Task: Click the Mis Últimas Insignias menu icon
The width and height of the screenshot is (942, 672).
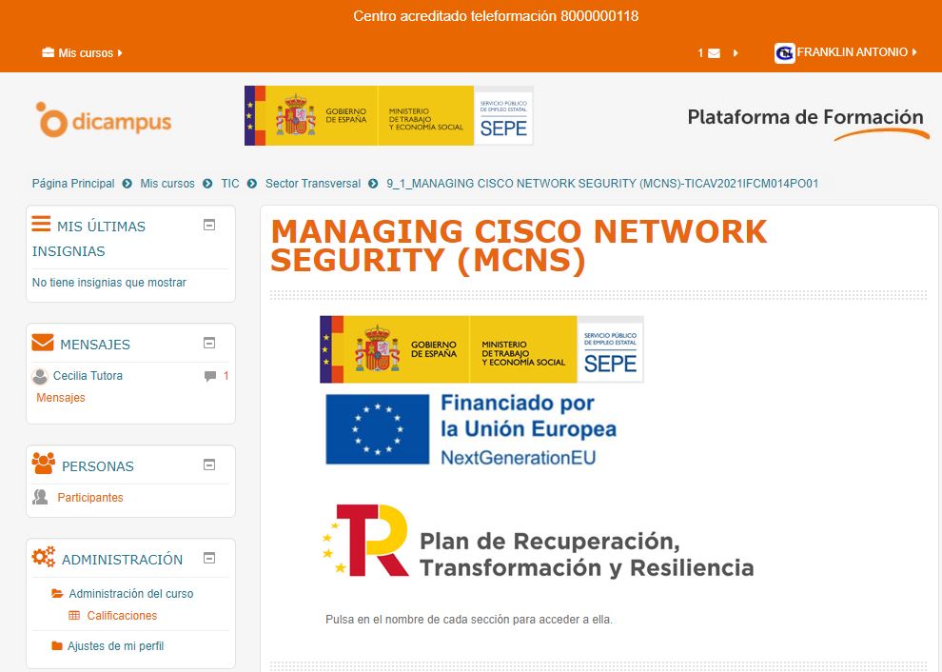Action: click(x=41, y=224)
